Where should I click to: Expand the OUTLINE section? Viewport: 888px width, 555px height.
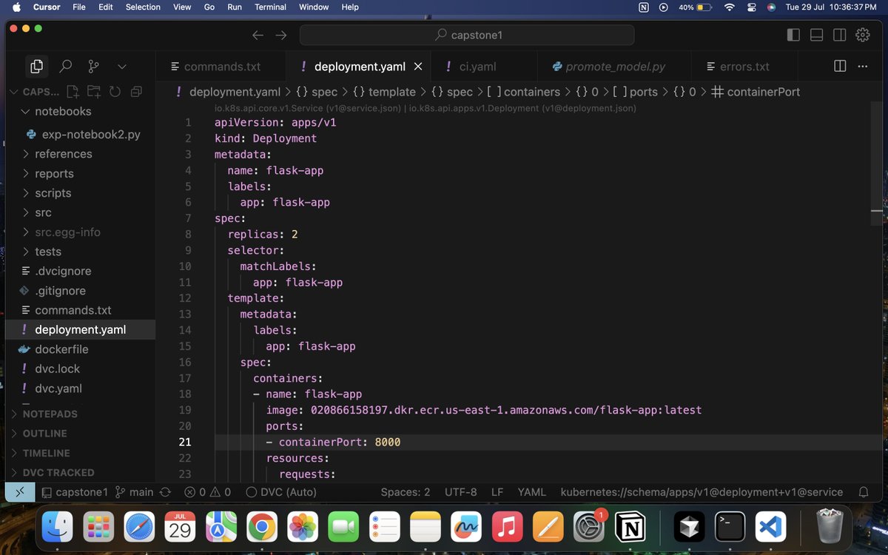tap(81, 433)
